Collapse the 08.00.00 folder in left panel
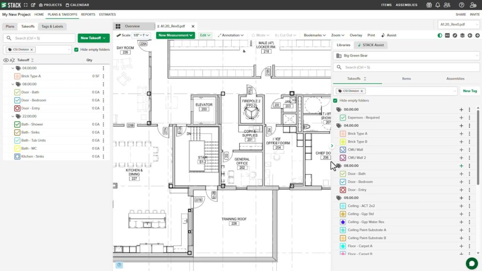 pyautogui.click(x=13, y=84)
